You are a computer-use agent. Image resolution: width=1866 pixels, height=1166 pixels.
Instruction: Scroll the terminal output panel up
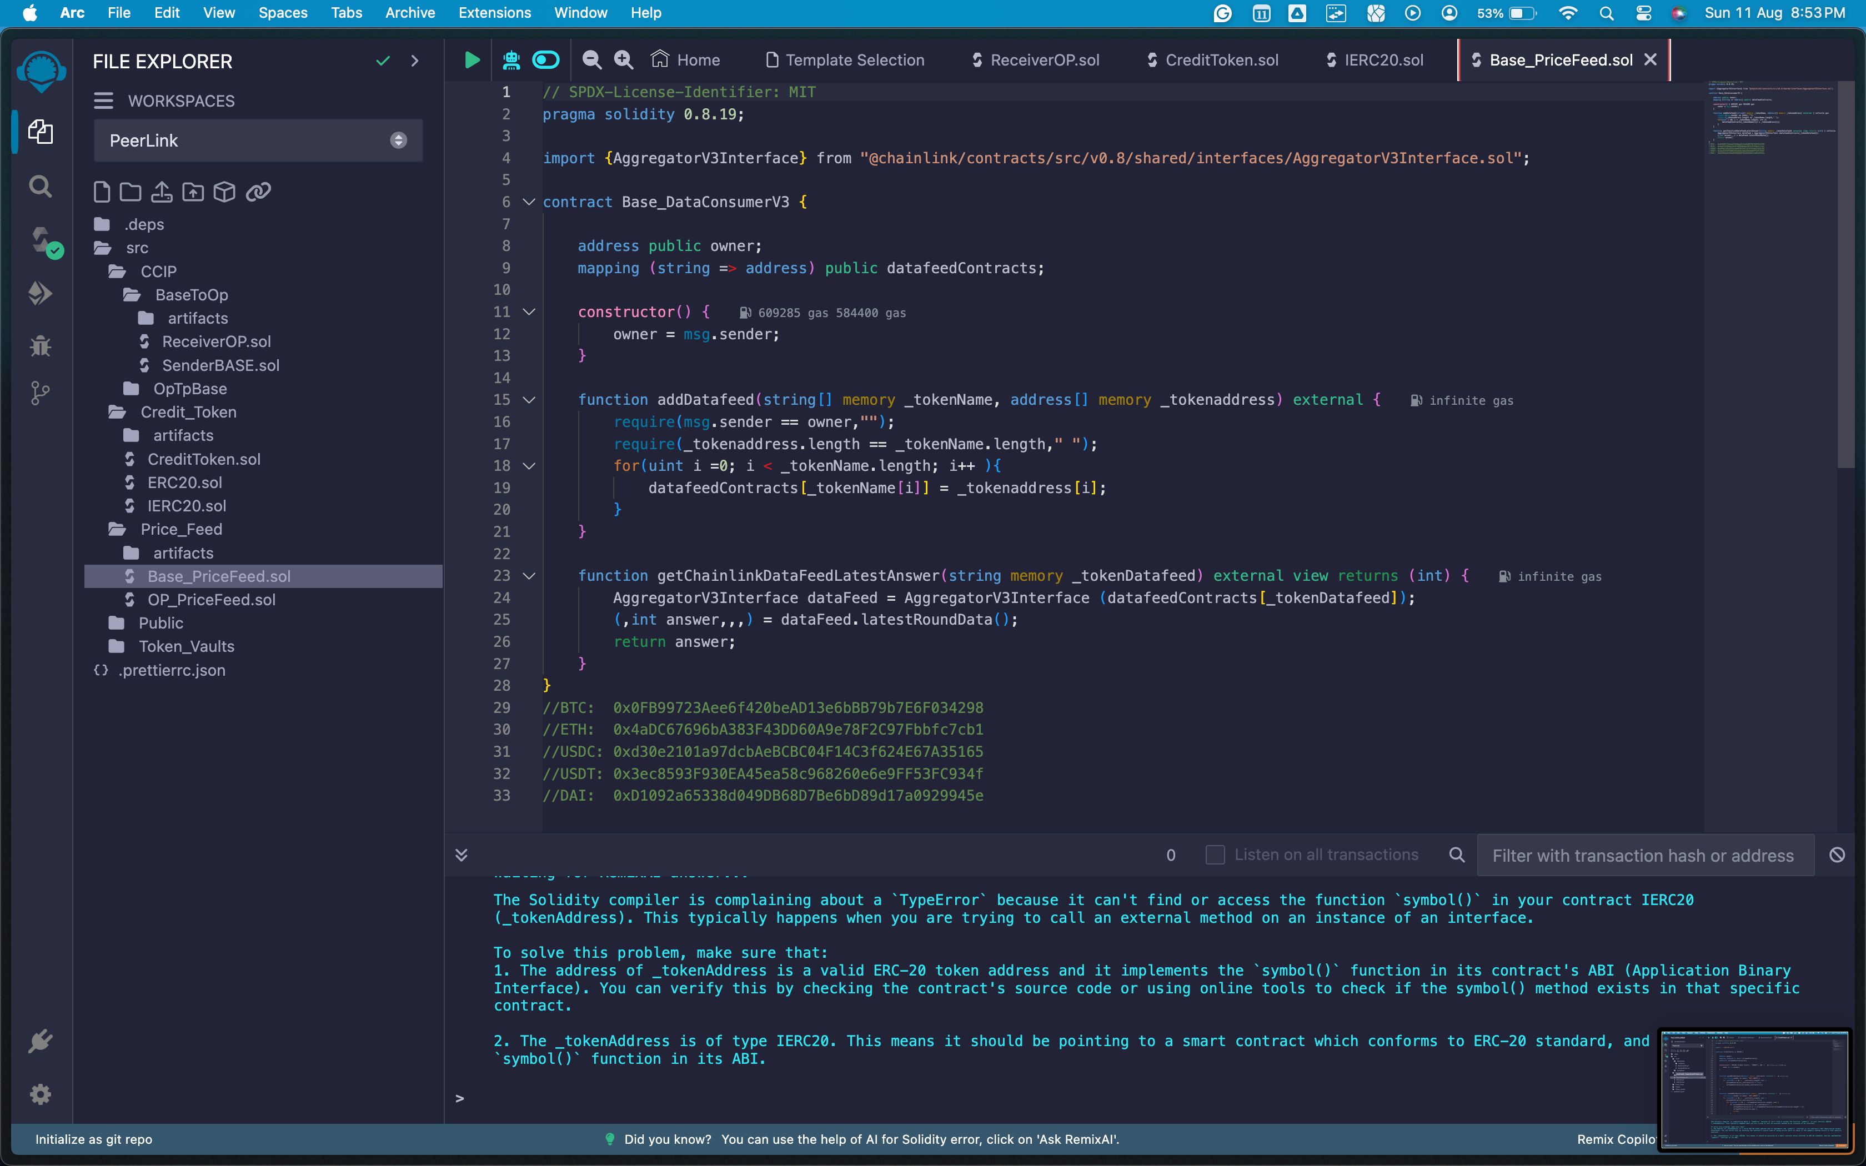pyautogui.click(x=461, y=855)
